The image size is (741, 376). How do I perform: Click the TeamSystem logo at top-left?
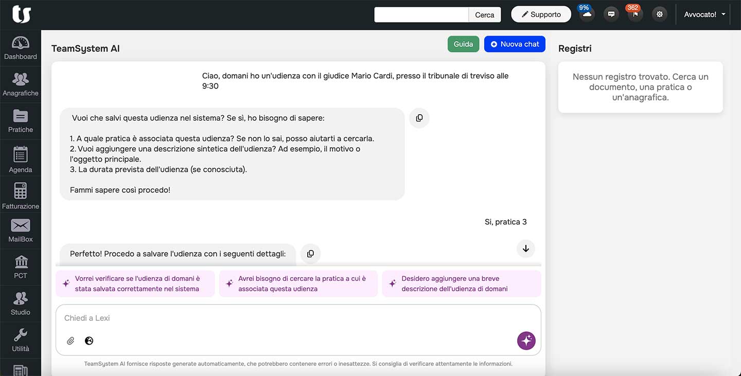tap(21, 14)
